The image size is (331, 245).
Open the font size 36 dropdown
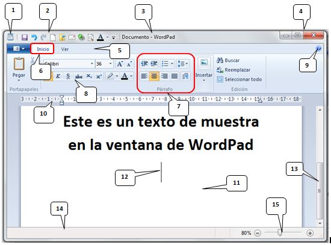point(110,64)
